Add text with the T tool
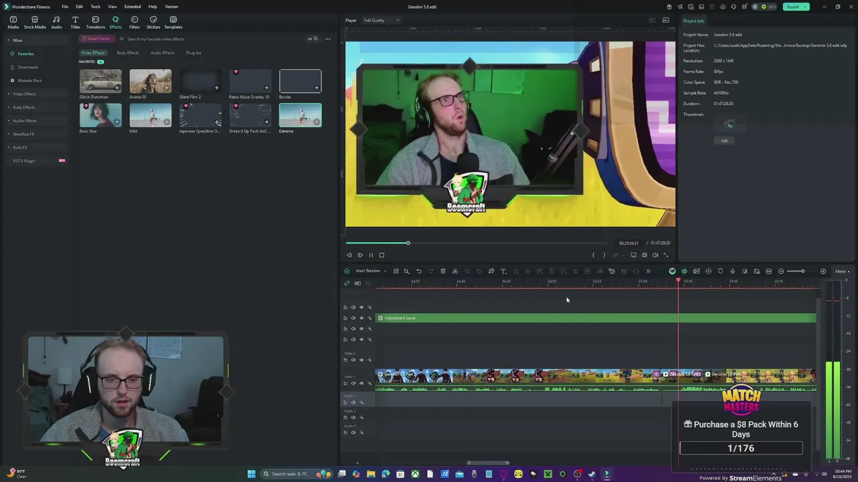858x482 pixels. point(503,271)
